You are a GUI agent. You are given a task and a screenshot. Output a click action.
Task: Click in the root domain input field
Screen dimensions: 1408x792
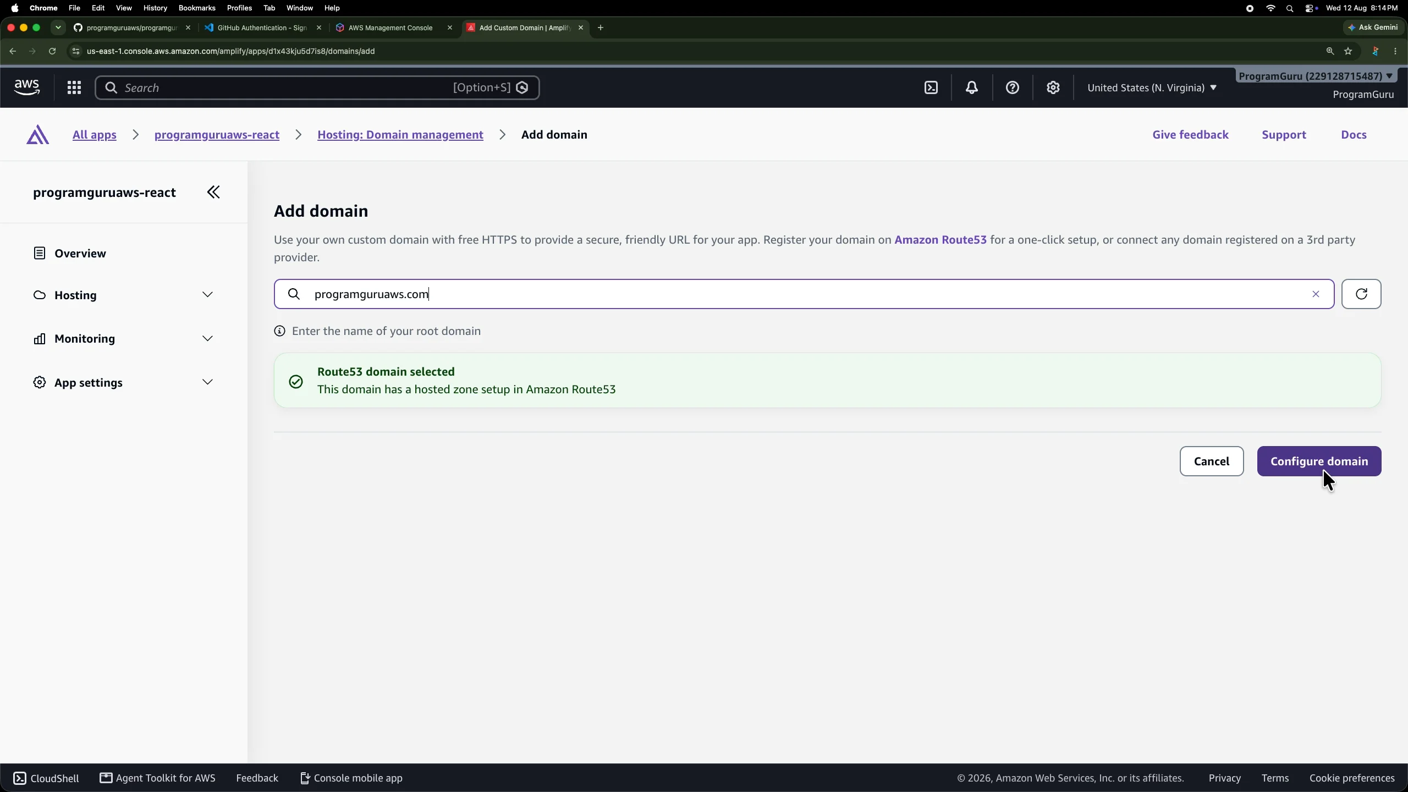click(x=804, y=294)
